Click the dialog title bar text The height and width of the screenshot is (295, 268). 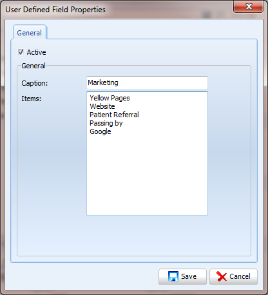[x=55, y=10]
